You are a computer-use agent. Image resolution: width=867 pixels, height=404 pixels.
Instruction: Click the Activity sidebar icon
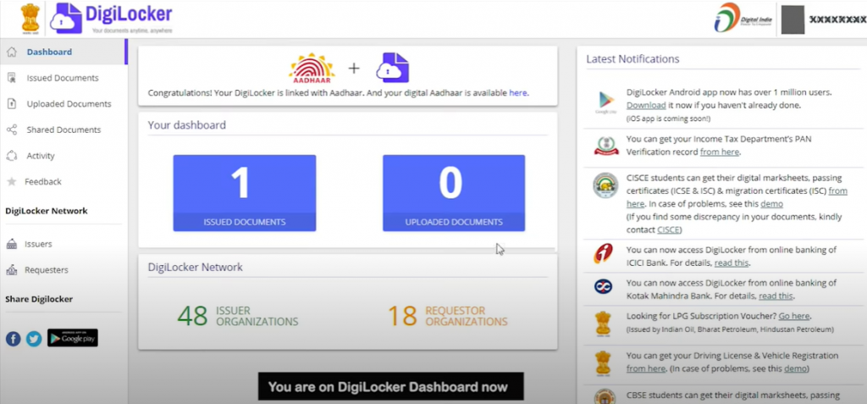(x=12, y=156)
